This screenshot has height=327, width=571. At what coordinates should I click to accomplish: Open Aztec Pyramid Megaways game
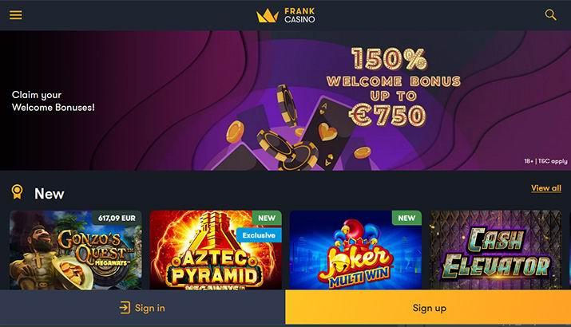coord(216,250)
